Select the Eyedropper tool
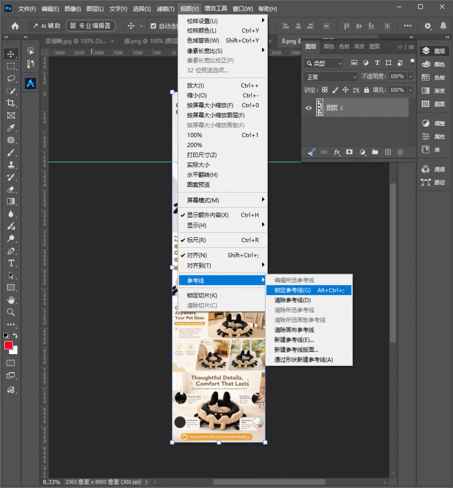453x488 pixels. [11, 128]
